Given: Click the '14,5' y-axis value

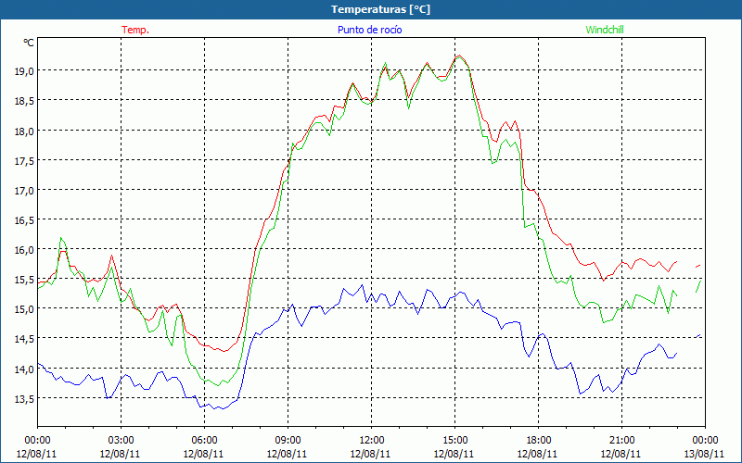Looking at the screenshot, I should tap(26, 339).
